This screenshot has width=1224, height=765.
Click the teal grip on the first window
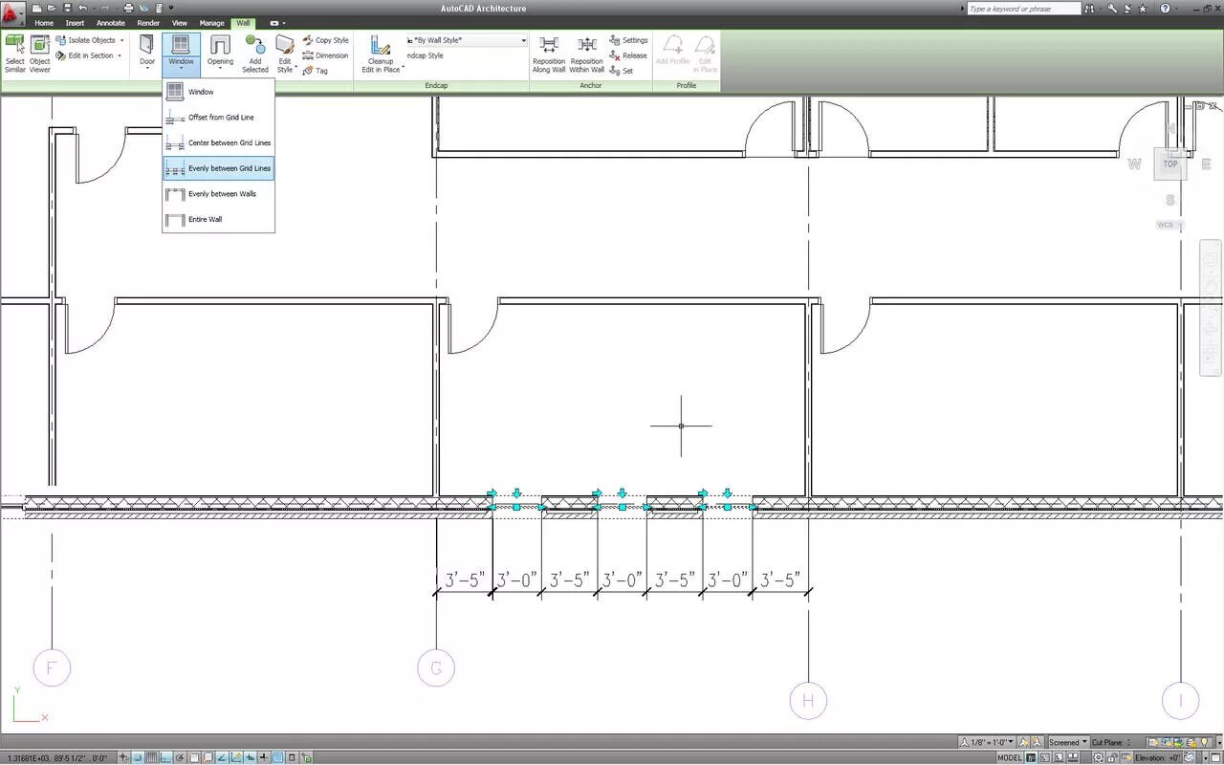click(516, 507)
